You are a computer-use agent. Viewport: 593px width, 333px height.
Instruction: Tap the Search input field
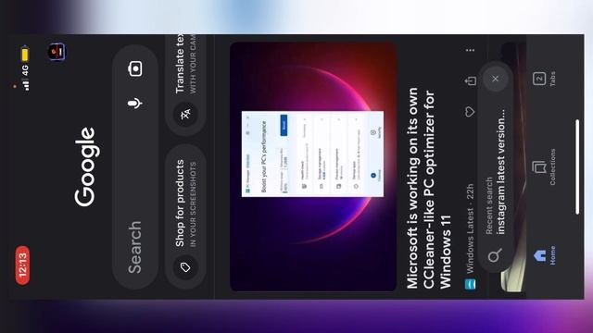135,166
